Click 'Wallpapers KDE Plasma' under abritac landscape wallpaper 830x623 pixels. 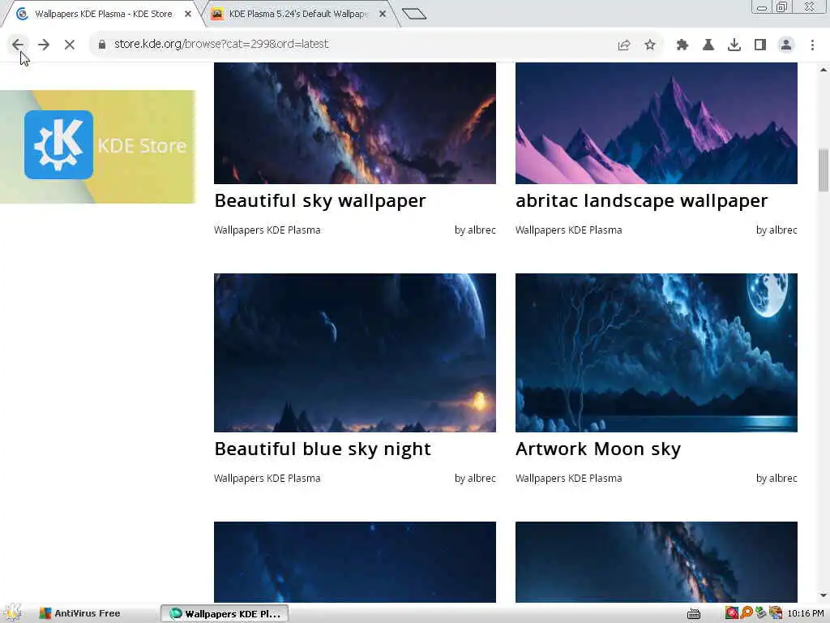coord(568,230)
